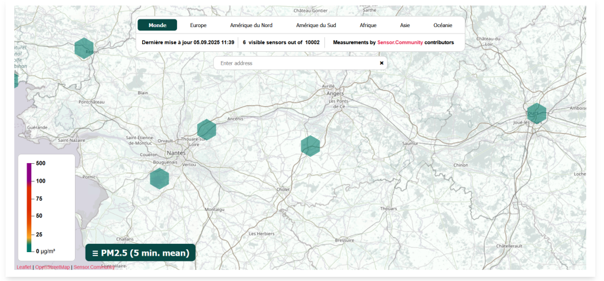
Task: Open the Leaflet attribution link
Action: pos(24,267)
